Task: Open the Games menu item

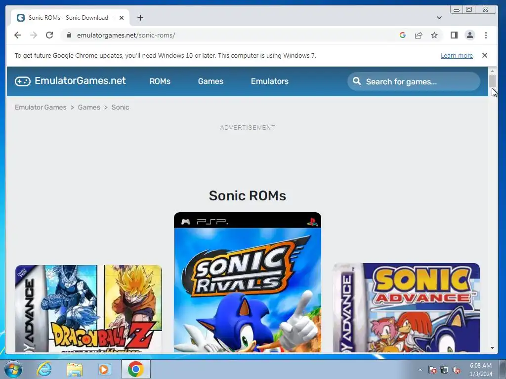Action: tap(211, 81)
